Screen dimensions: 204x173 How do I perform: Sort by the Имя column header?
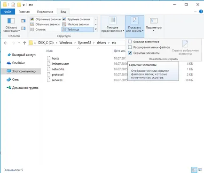click(49, 51)
